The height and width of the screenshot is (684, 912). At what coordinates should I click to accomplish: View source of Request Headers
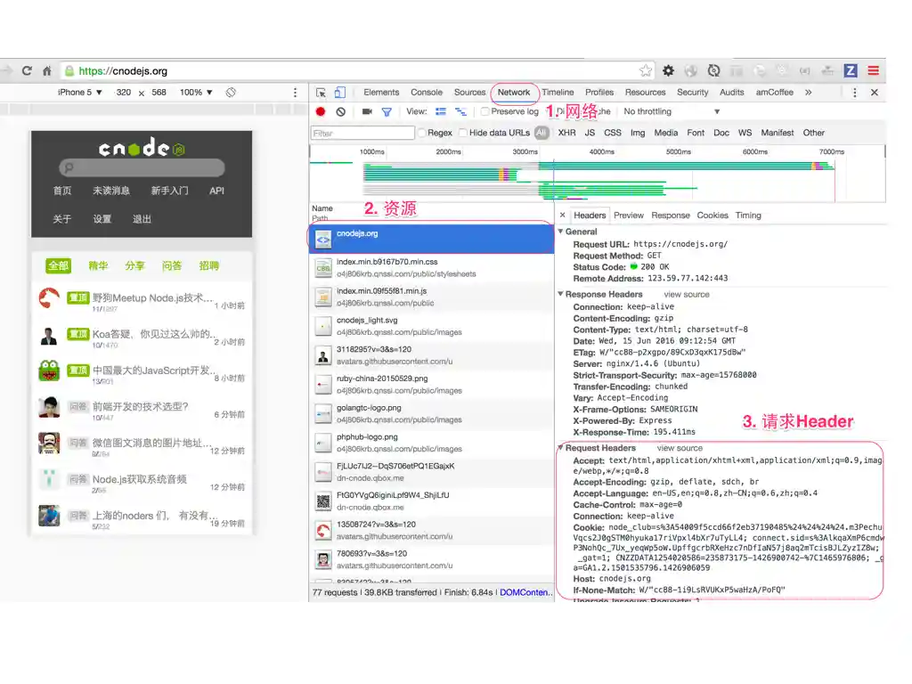click(x=680, y=448)
